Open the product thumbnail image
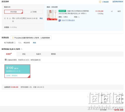The width and height of the screenshot is (125, 112). coord(52,15)
